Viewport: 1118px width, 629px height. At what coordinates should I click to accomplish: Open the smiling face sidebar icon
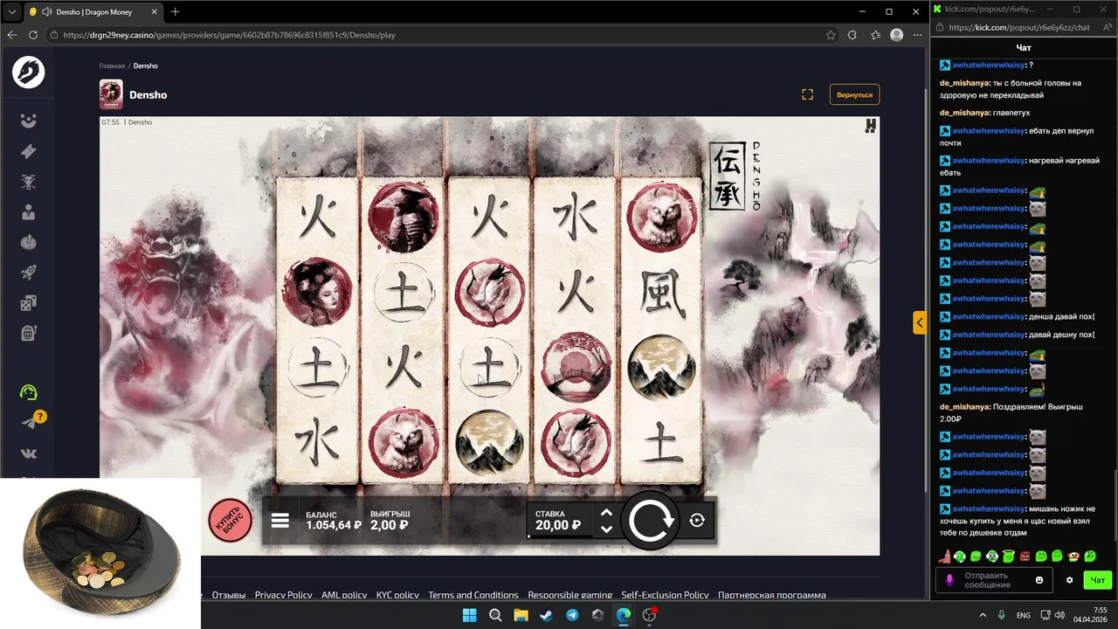click(29, 121)
